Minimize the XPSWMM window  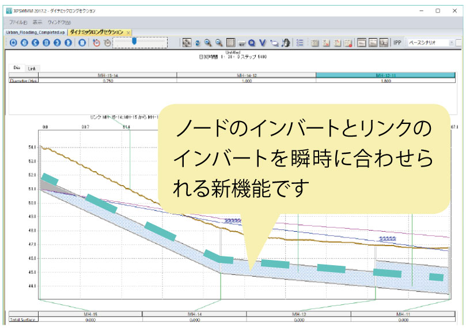click(x=422, y=11)
